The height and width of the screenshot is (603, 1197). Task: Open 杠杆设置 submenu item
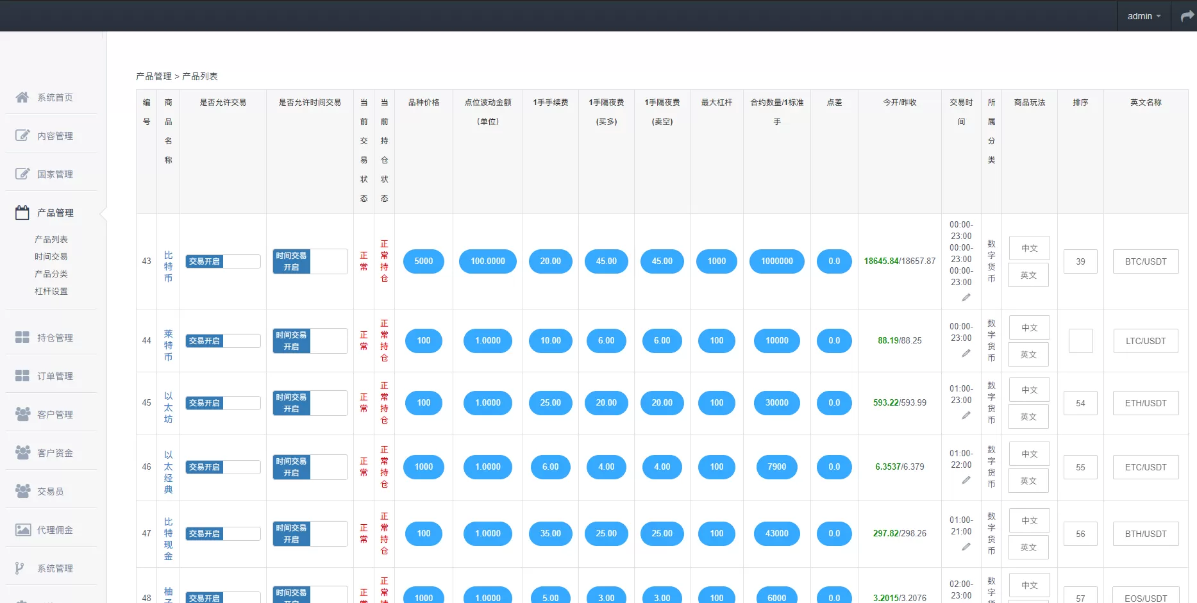pyautogui.click(x=51, y=291)
